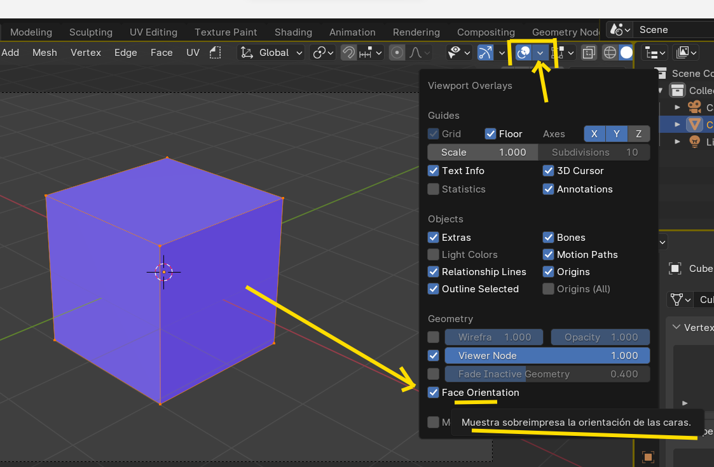Toggle the X axis button
The width and height of the screenshot is (714, 467).
pos(594,134)
